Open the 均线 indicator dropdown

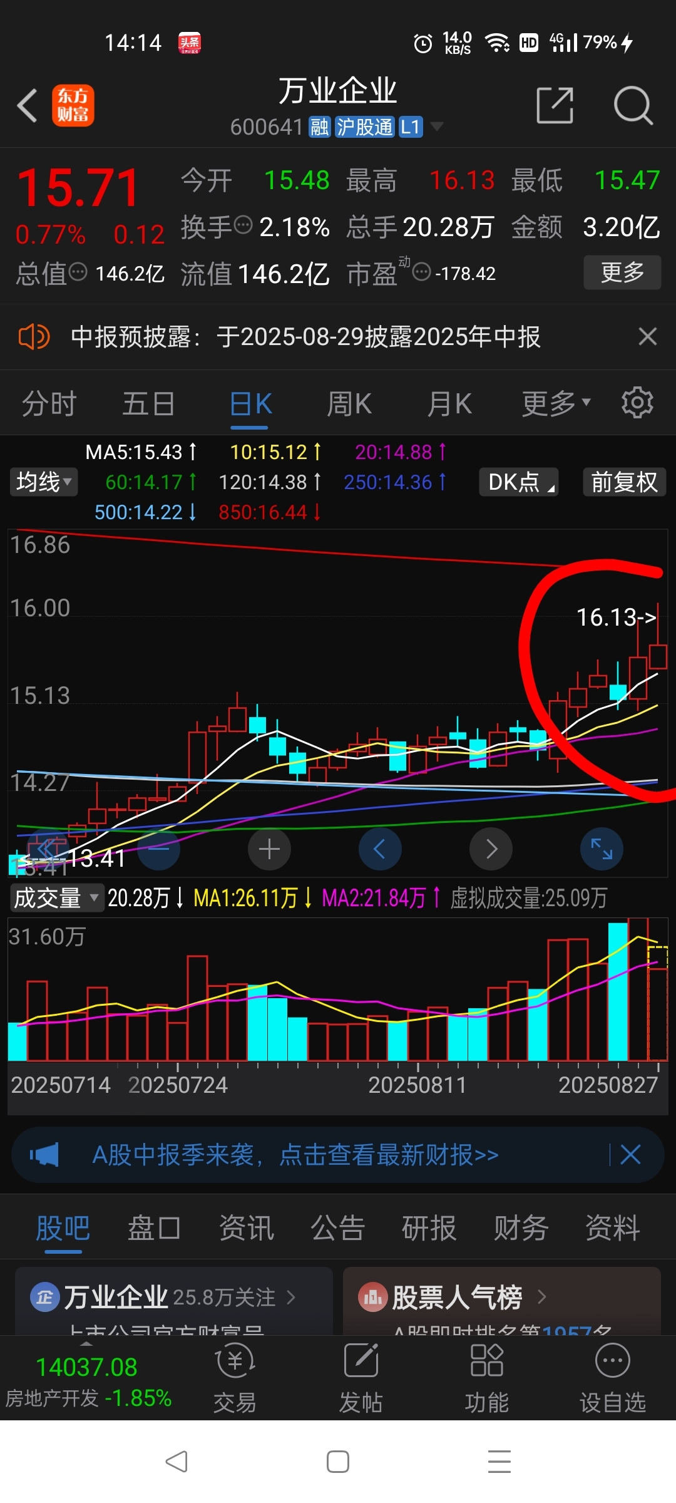pyautogui.click(x=44, y=482)
